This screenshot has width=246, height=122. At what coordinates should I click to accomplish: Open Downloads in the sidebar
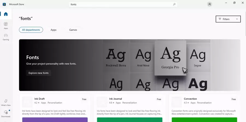coord(6,114)
